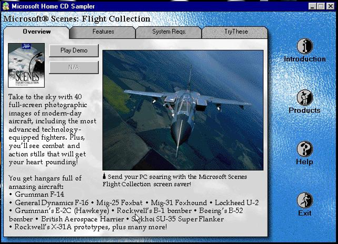
Task: Open the System Reqs. tab
Action: point(169,31)
